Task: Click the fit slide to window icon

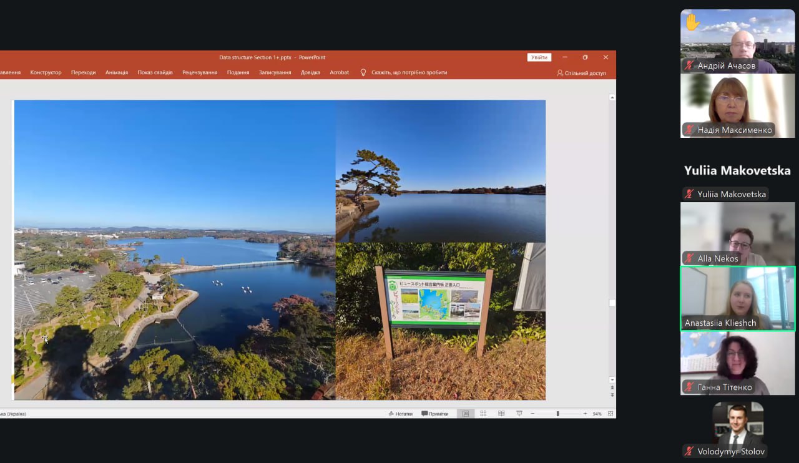Action: coord(610,414)
